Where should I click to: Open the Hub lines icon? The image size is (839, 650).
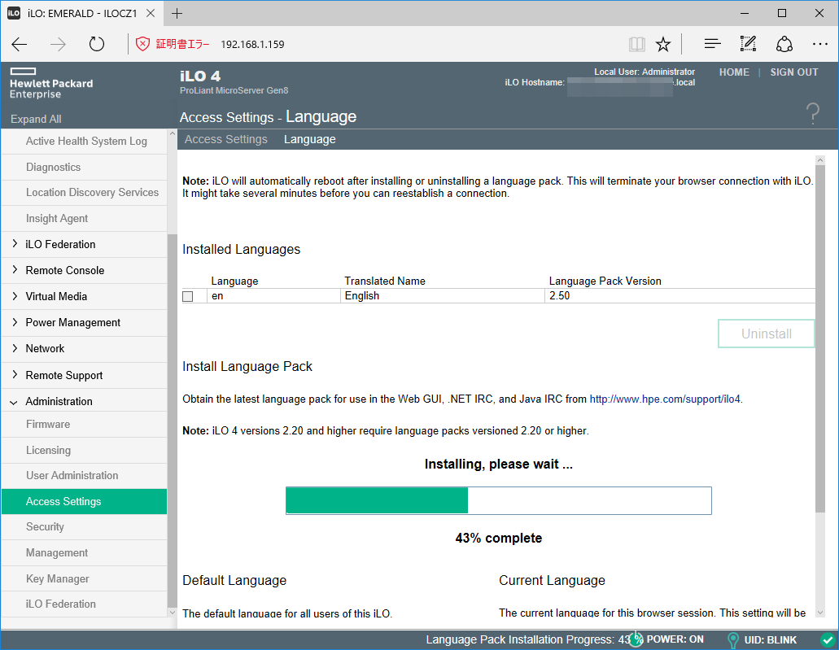pos(712,44)
